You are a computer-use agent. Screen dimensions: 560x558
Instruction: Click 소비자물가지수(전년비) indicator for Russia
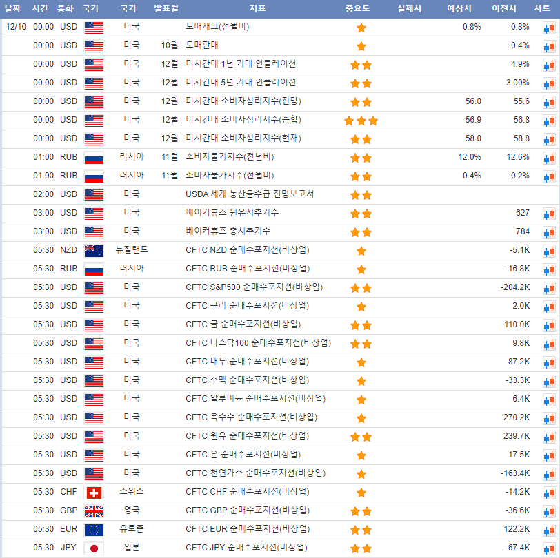pos(230,157)
